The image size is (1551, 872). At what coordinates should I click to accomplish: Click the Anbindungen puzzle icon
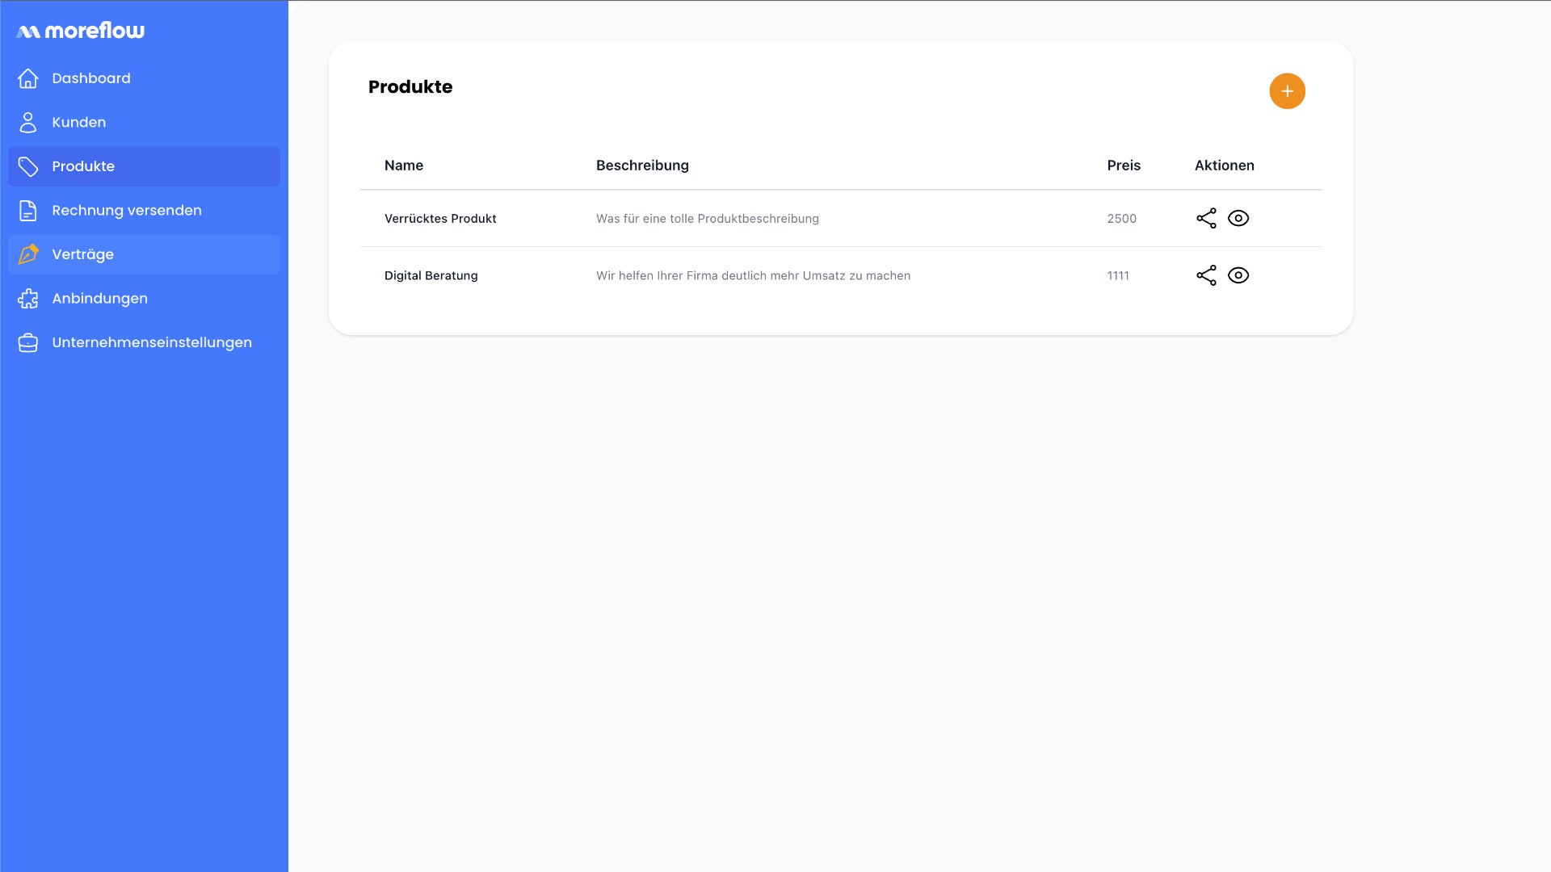pyautogui.click(x=28, y=299)
